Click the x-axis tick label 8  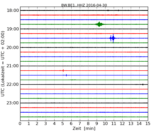(88, 124)
